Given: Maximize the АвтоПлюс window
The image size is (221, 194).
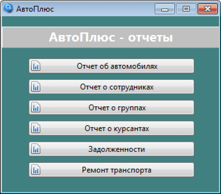Looking at the screenshot, I should point(186,9).
